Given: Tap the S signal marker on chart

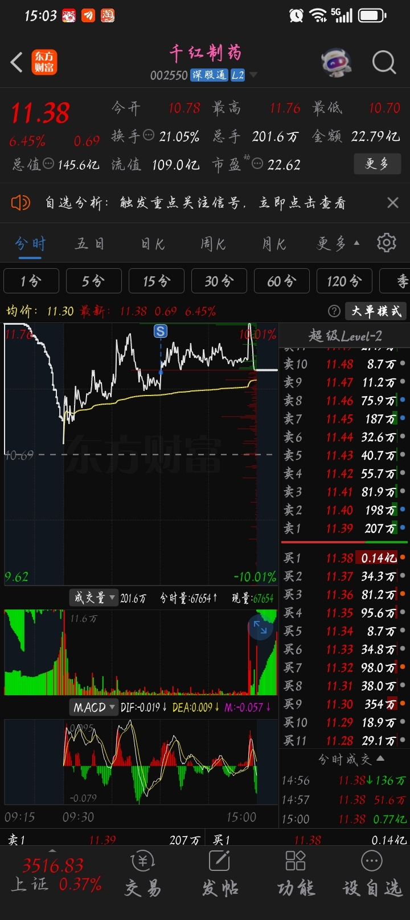Looking at the screenshot, I should pyautogui.click(x=161, y=331).
